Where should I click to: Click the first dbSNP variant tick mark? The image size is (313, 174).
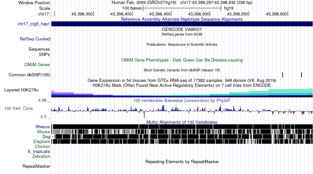click(x=283, y=75)
